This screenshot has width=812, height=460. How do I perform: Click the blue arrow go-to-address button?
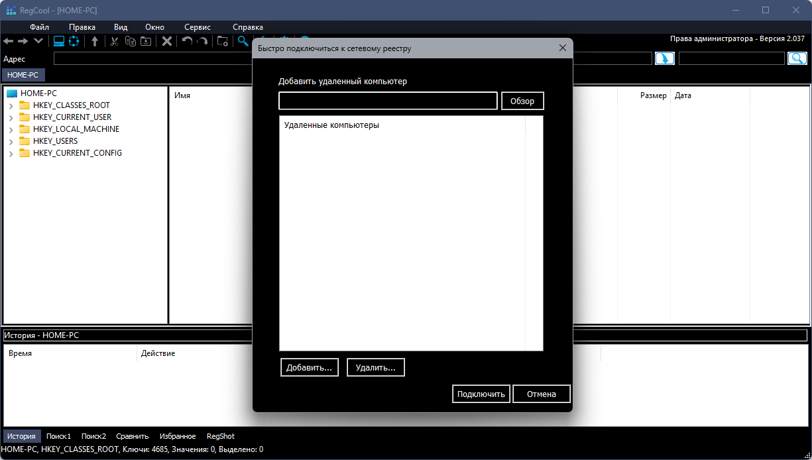pos(664,59)
